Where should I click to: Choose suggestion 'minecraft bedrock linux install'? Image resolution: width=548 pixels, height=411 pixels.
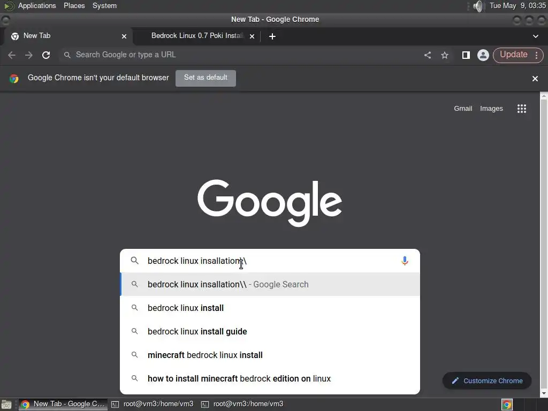(270, 355)
